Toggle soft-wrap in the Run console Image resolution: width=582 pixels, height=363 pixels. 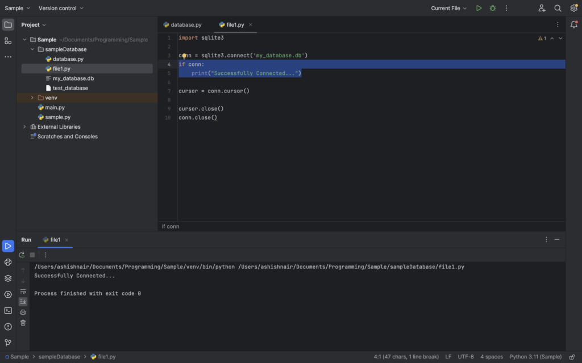pos(23,290)
